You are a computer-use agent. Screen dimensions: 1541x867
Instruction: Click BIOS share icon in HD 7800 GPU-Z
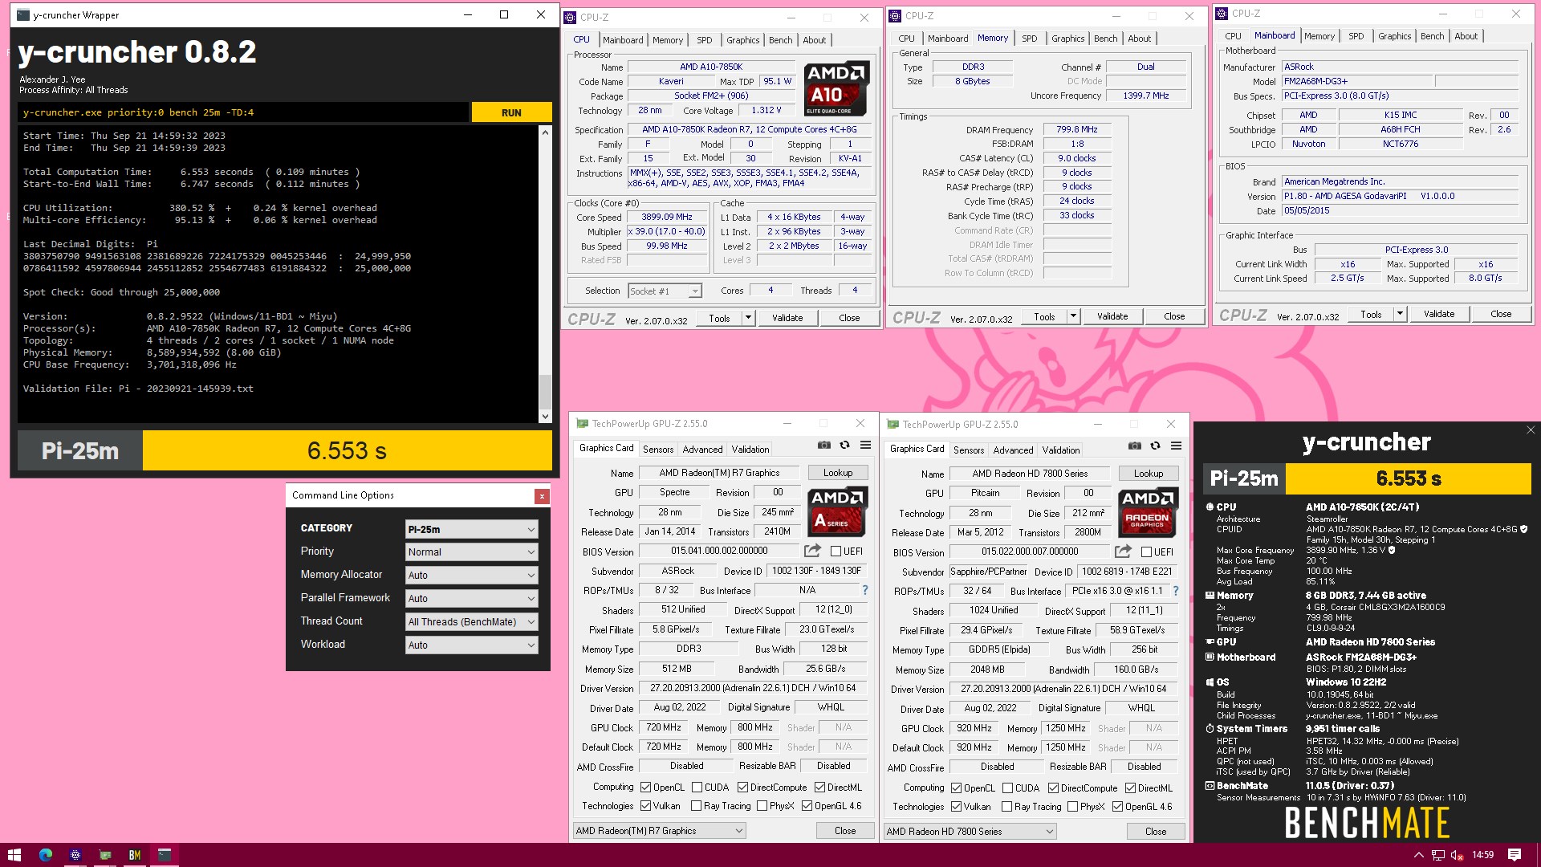click(x=1124, y=552)
